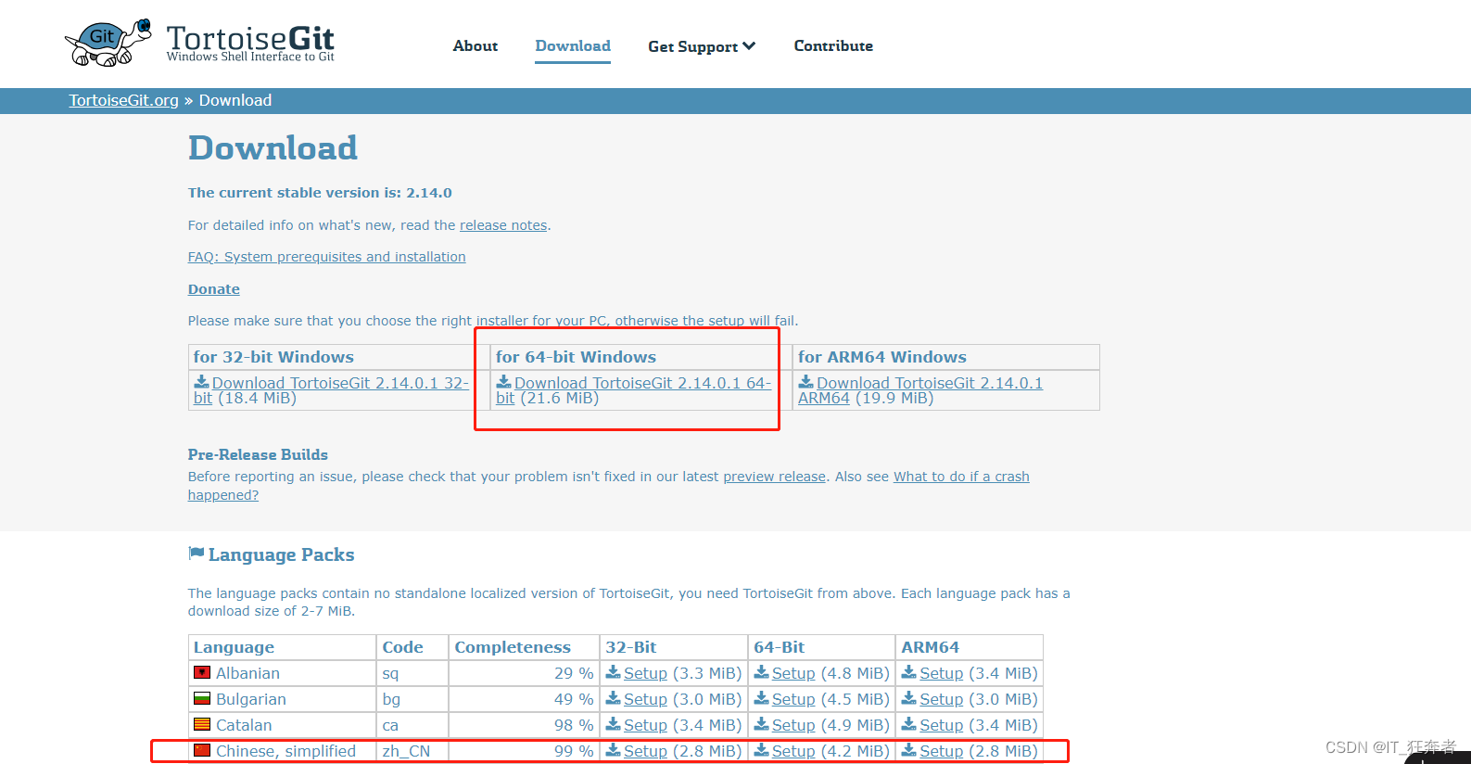Click the Donate link

(214, 289)
